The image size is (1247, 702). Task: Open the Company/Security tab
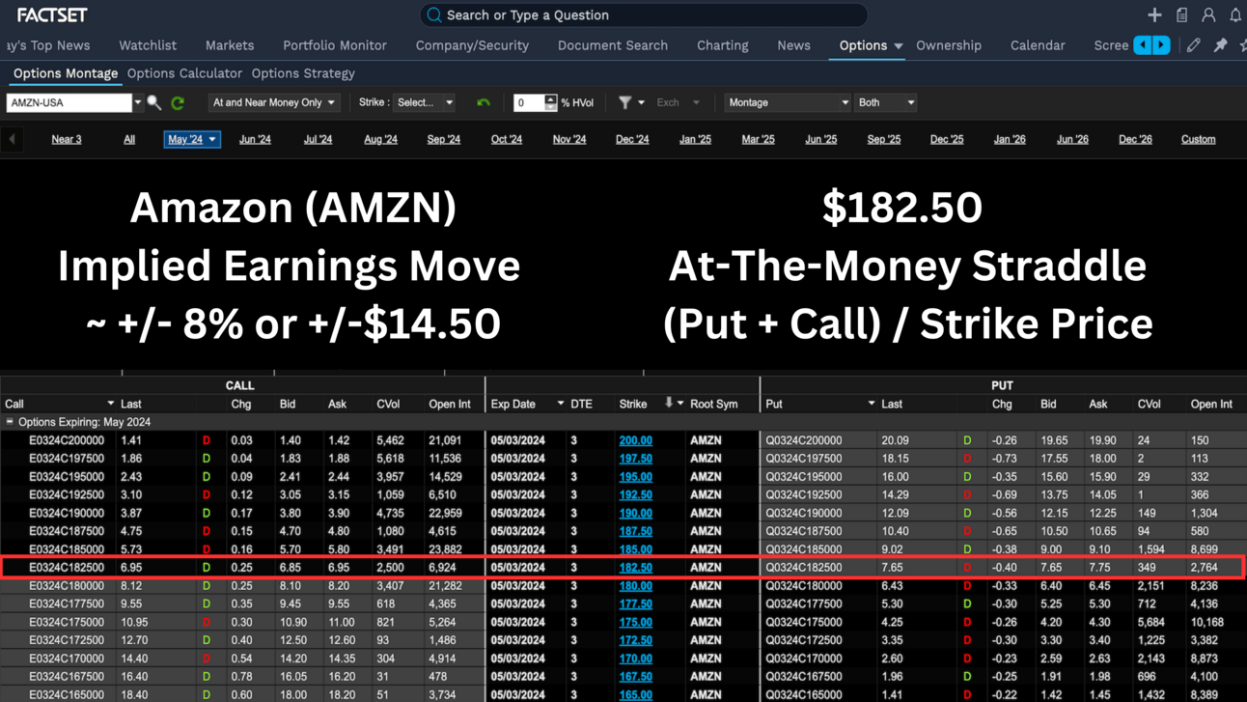472,45
